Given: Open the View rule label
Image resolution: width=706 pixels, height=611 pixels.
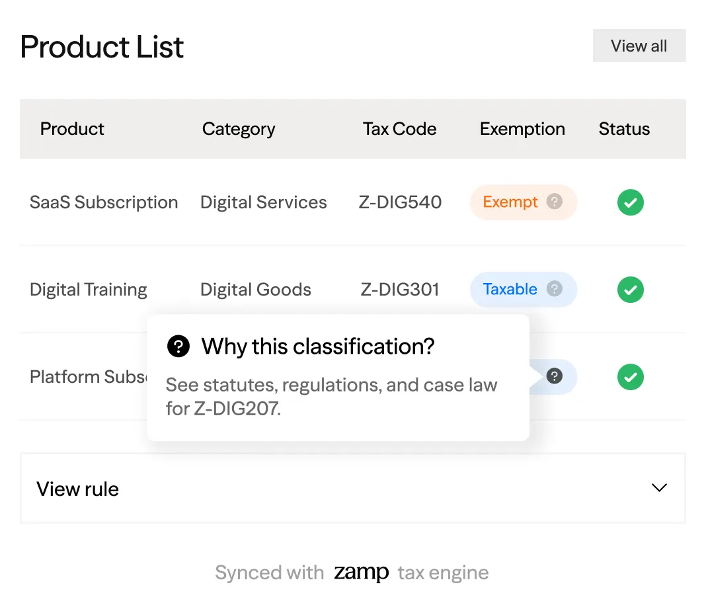Looking at the screenshot, I should (78, 489).
